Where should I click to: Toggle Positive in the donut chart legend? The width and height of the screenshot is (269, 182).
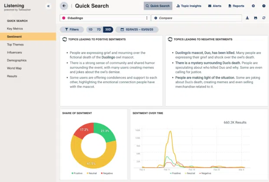coord(77,173)
